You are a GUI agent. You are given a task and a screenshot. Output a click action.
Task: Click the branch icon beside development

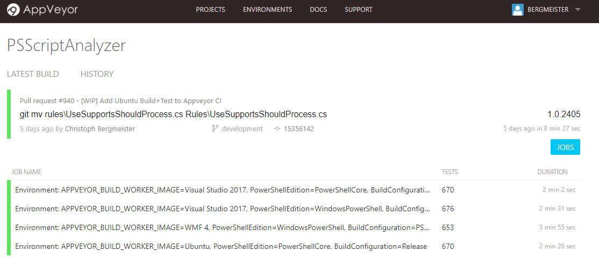pos(215,128)
